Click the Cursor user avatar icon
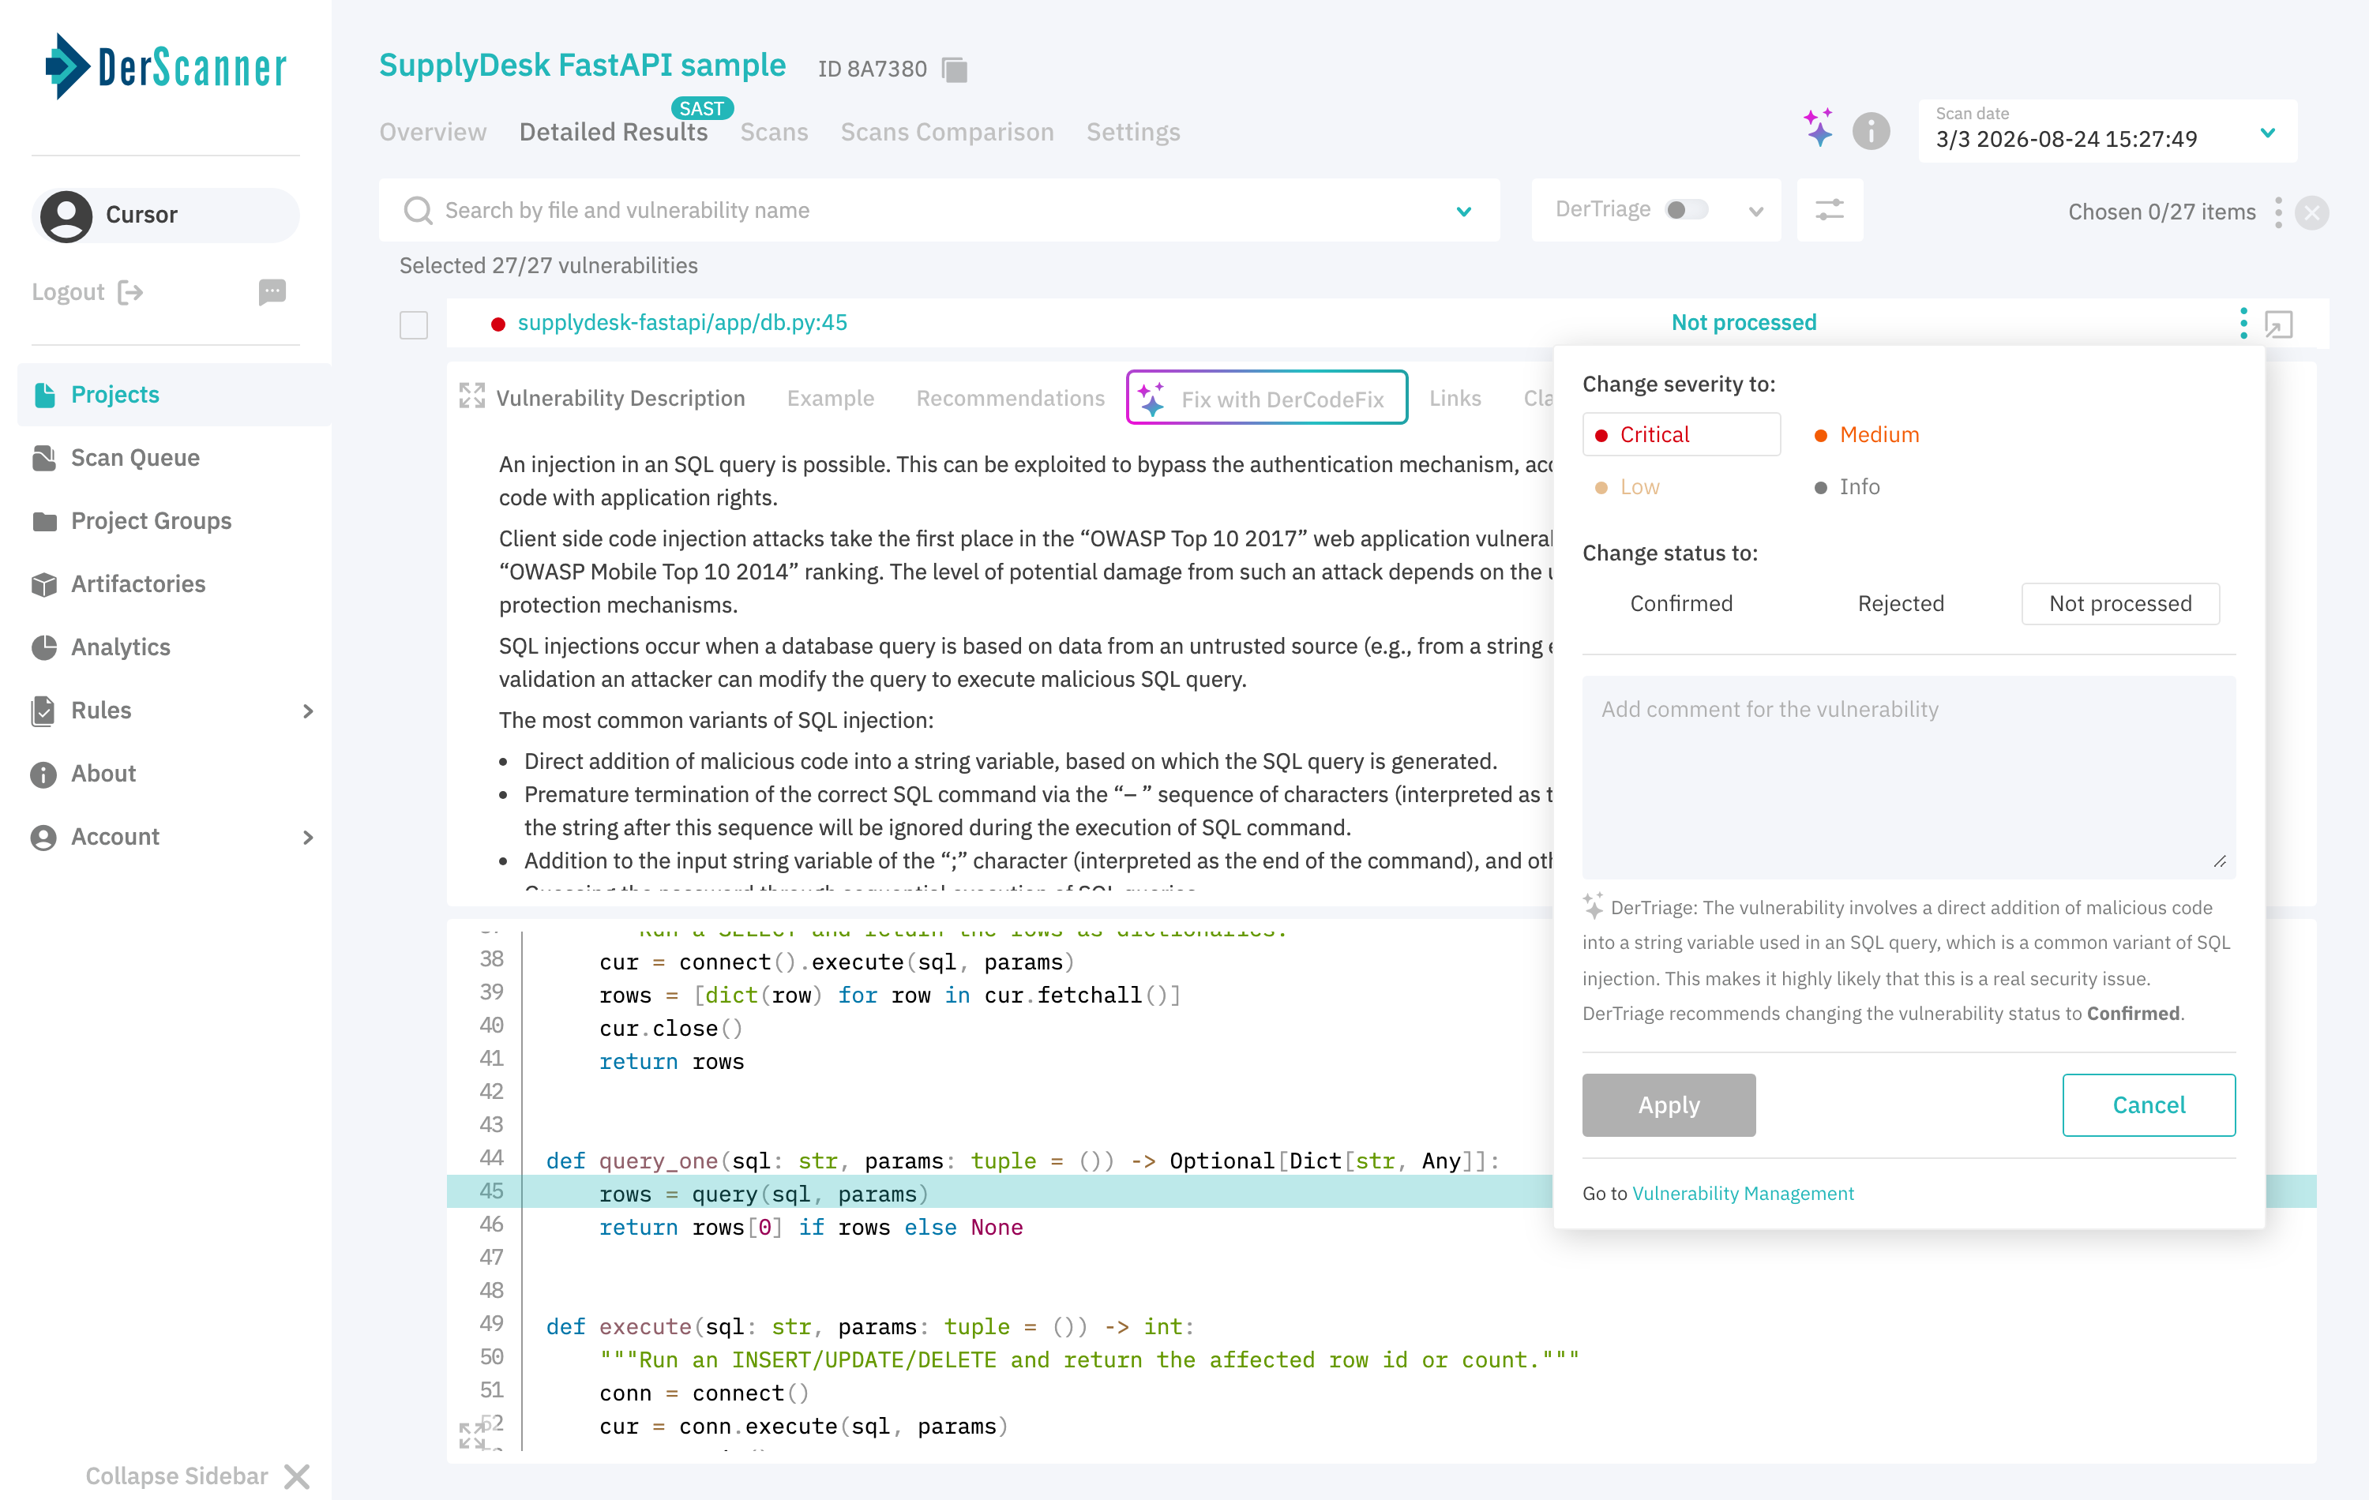The height and width of the screenshot is (1500, 2369). (x=66, y=216)
